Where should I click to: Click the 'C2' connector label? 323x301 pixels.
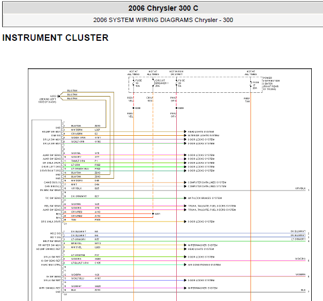(65, 295)
